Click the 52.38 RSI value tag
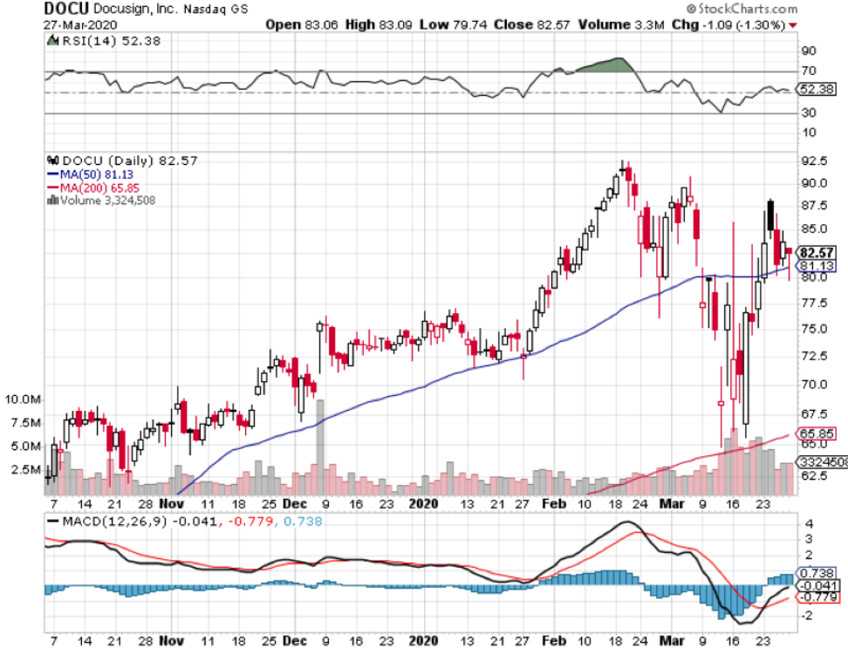848x648 pixels. [x=817, y=89]
